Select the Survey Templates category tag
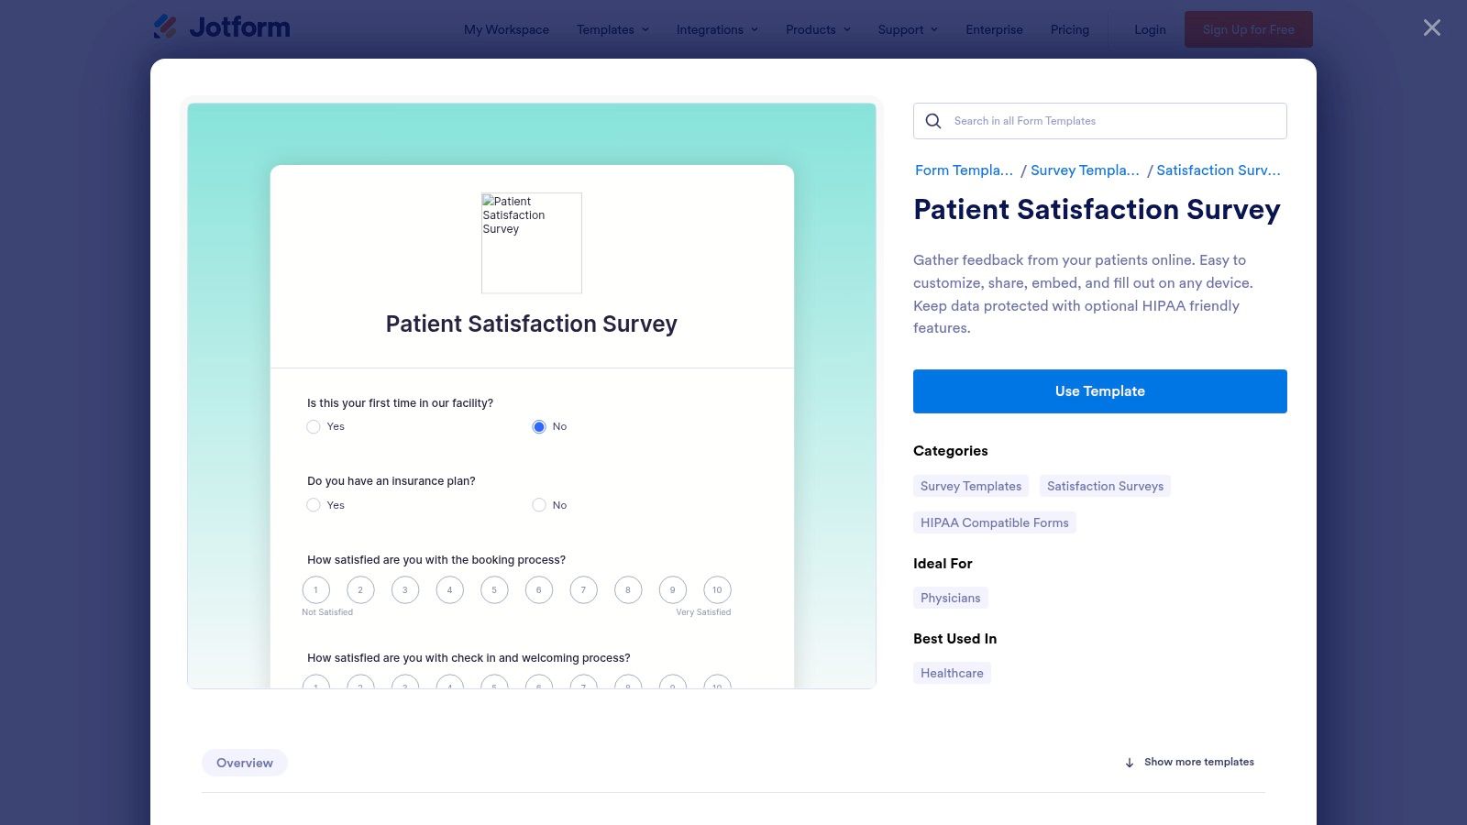The width and height of the screenshot is (1467, 825). point(970,486)
